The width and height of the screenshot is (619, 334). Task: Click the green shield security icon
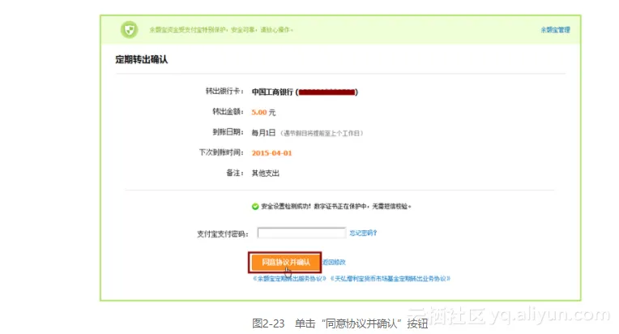[x=129, y=30]
